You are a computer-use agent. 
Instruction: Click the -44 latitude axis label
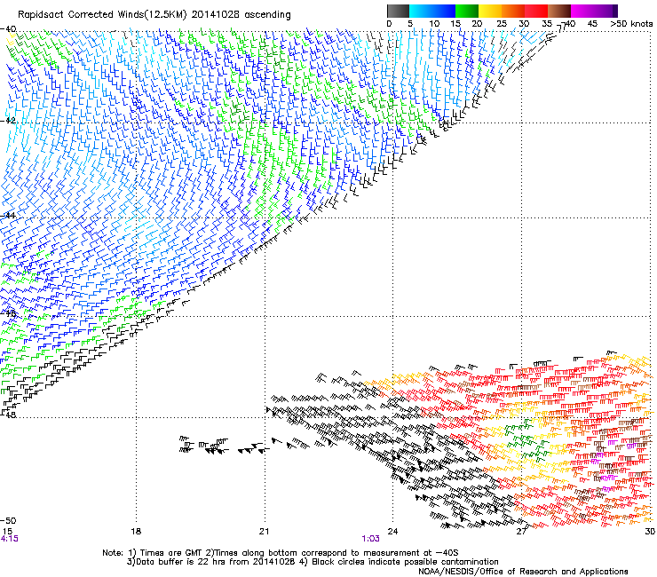coord(8,215)
